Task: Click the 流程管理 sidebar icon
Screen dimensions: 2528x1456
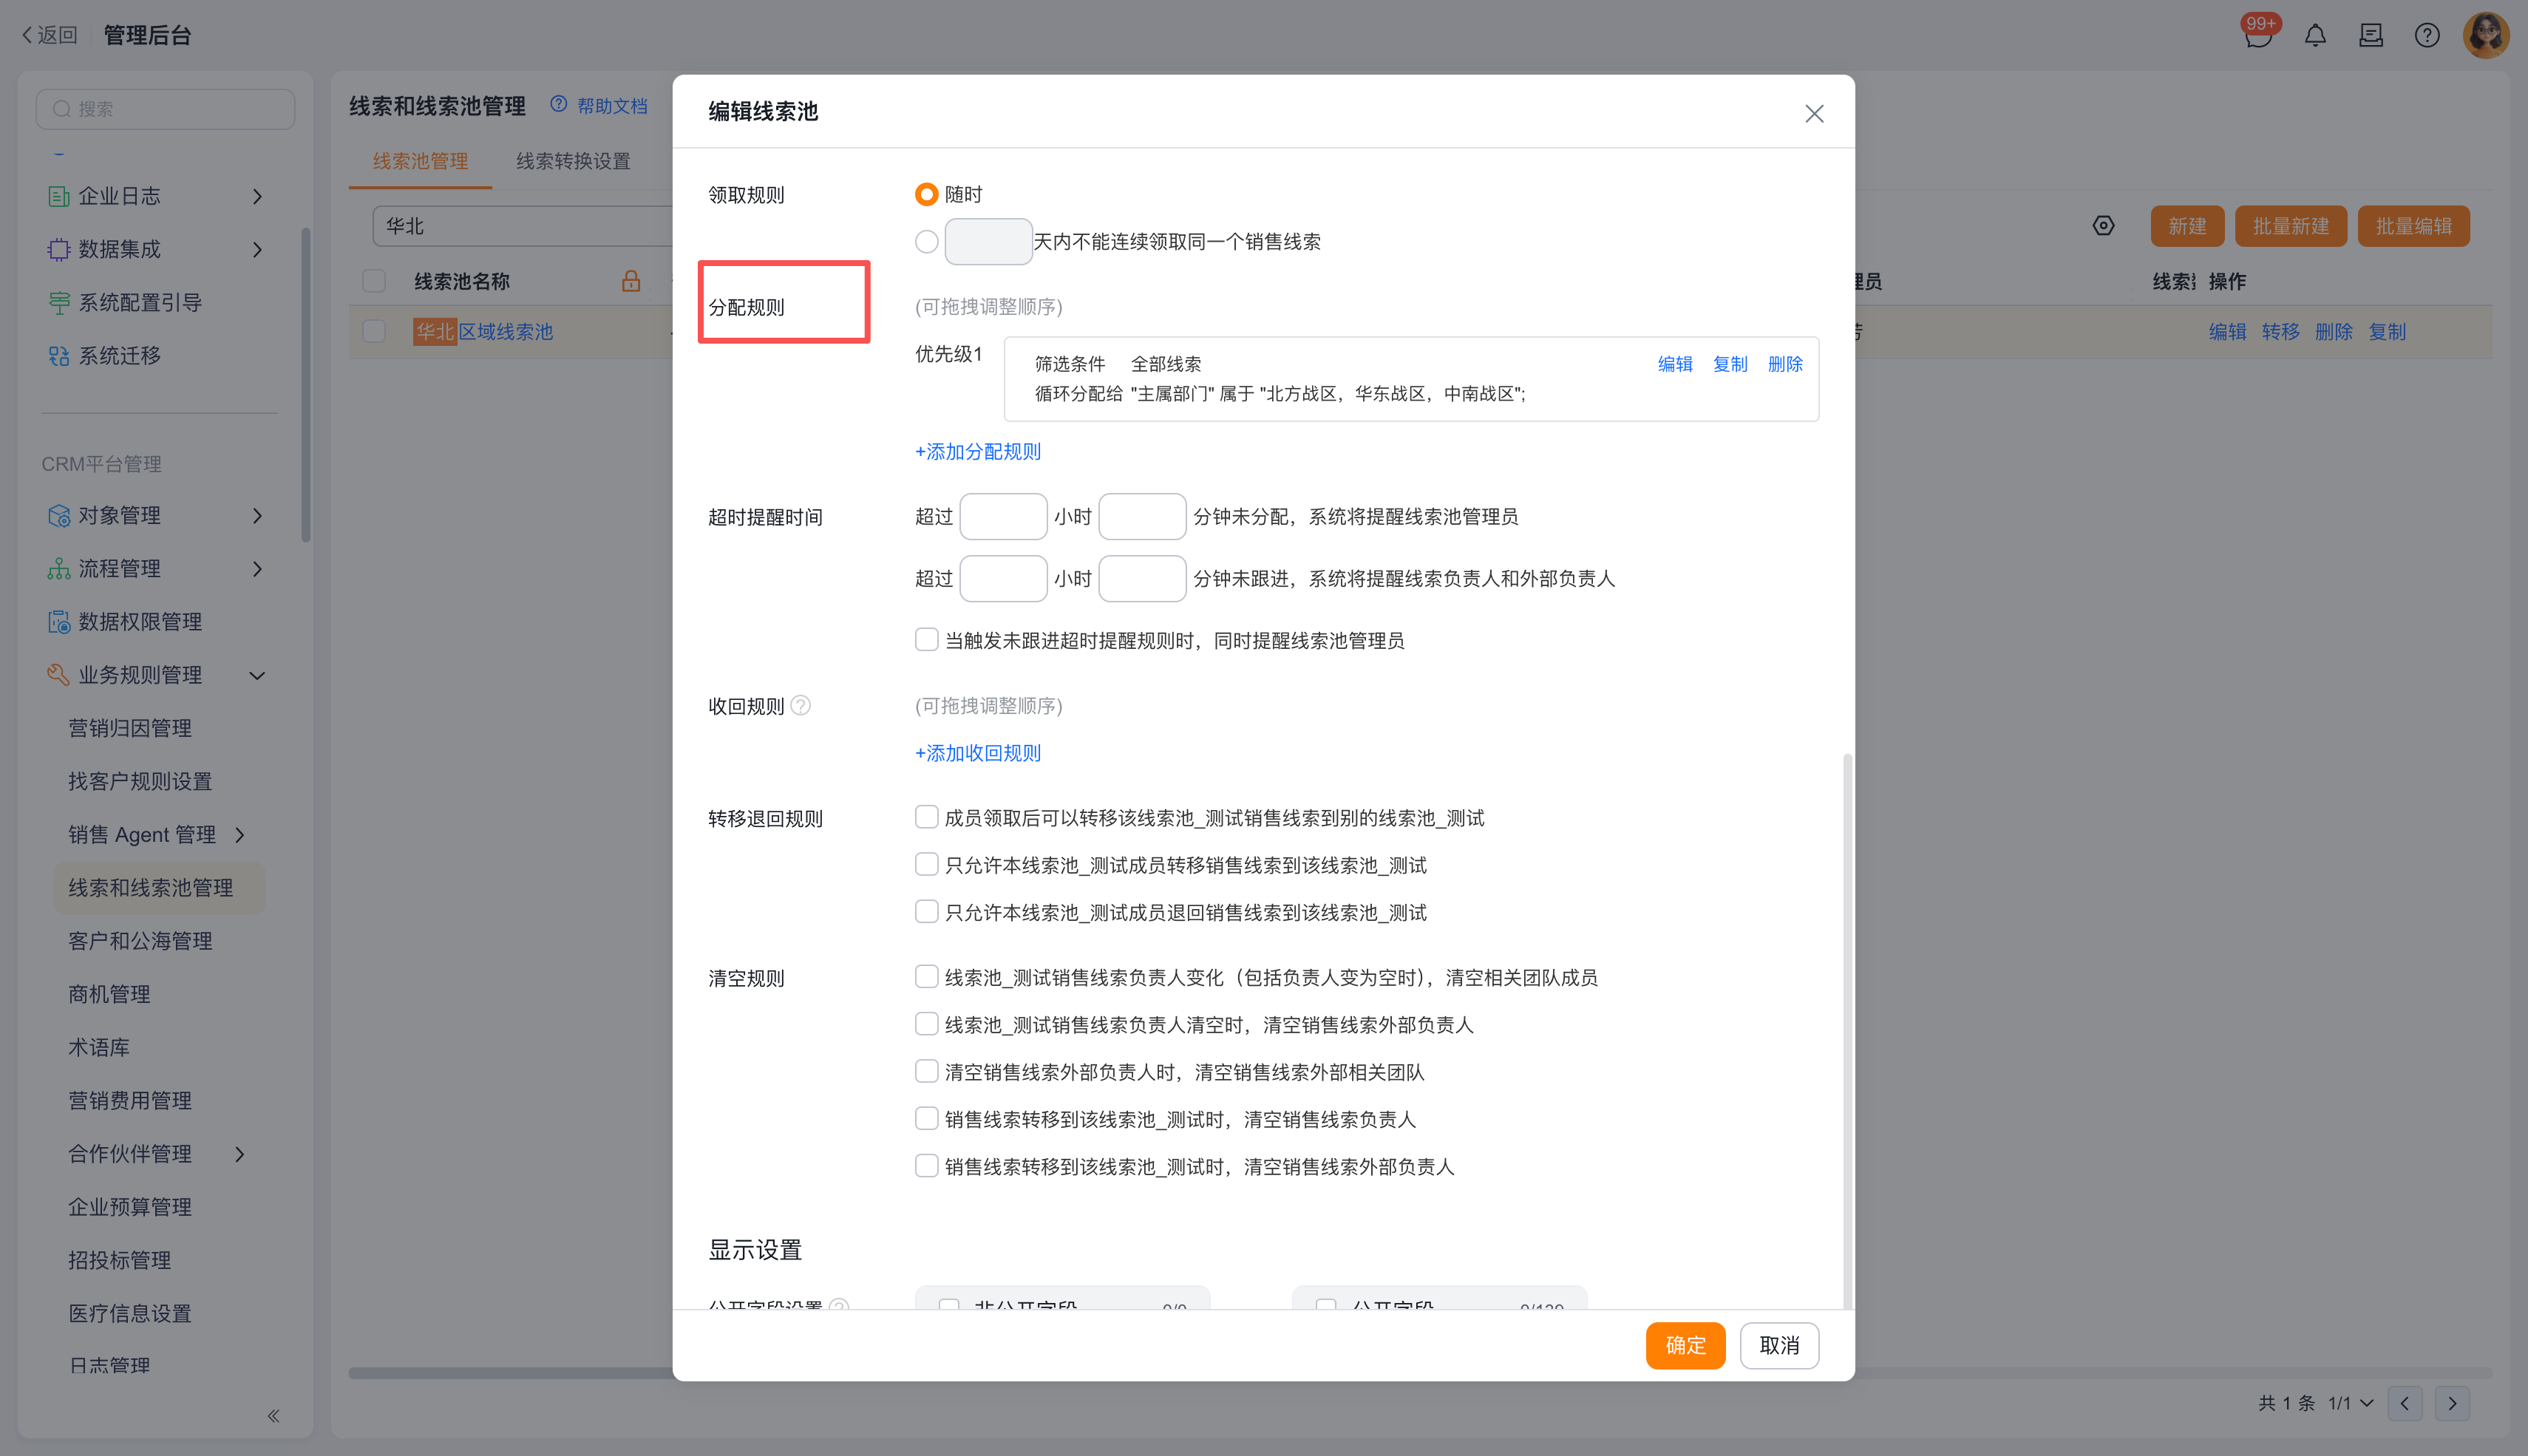Action: (x=59, y=569)
